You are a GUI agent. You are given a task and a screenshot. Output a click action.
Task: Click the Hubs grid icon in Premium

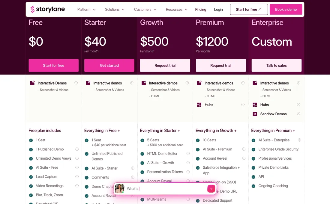coord(199,105)
